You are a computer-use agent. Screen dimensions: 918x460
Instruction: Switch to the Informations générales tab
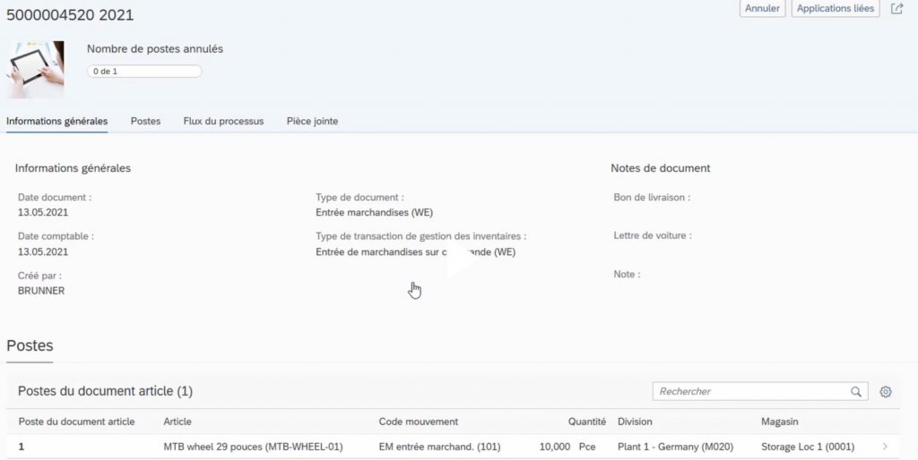click(x=56, y=122)
